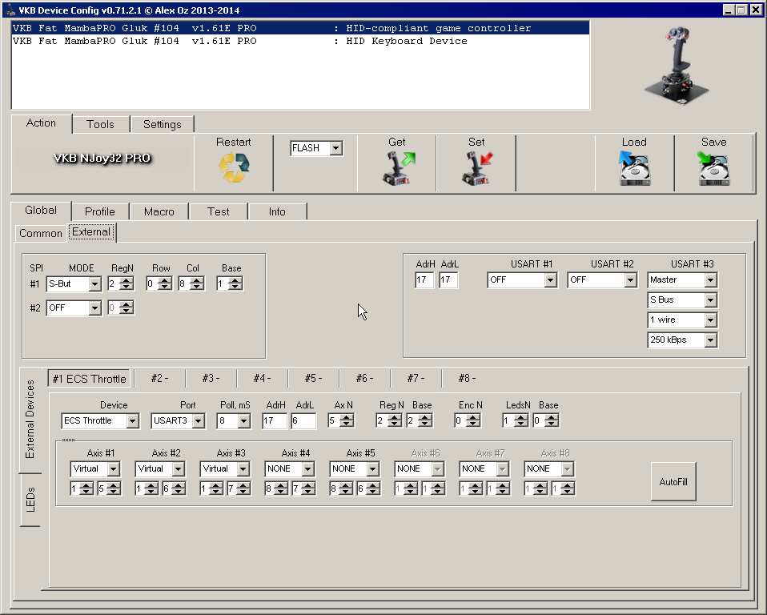Adjust SPI #1 Col stepper

coord(197,283)
